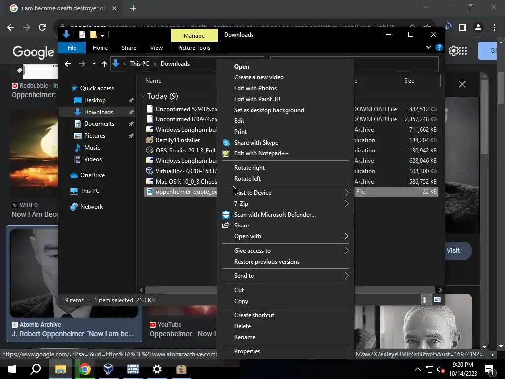Select the Rectify11Installer file
The width and height of the screenshot is (505, 379).
[178, 140]
